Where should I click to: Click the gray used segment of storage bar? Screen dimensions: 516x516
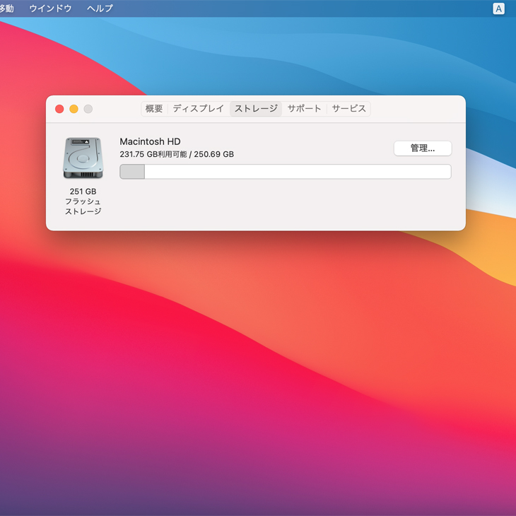[132, 172]
